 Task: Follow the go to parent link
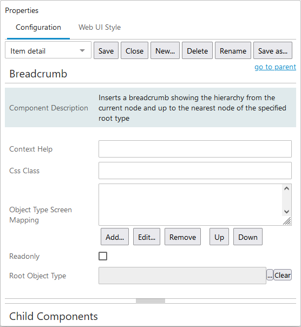(275, 67)
